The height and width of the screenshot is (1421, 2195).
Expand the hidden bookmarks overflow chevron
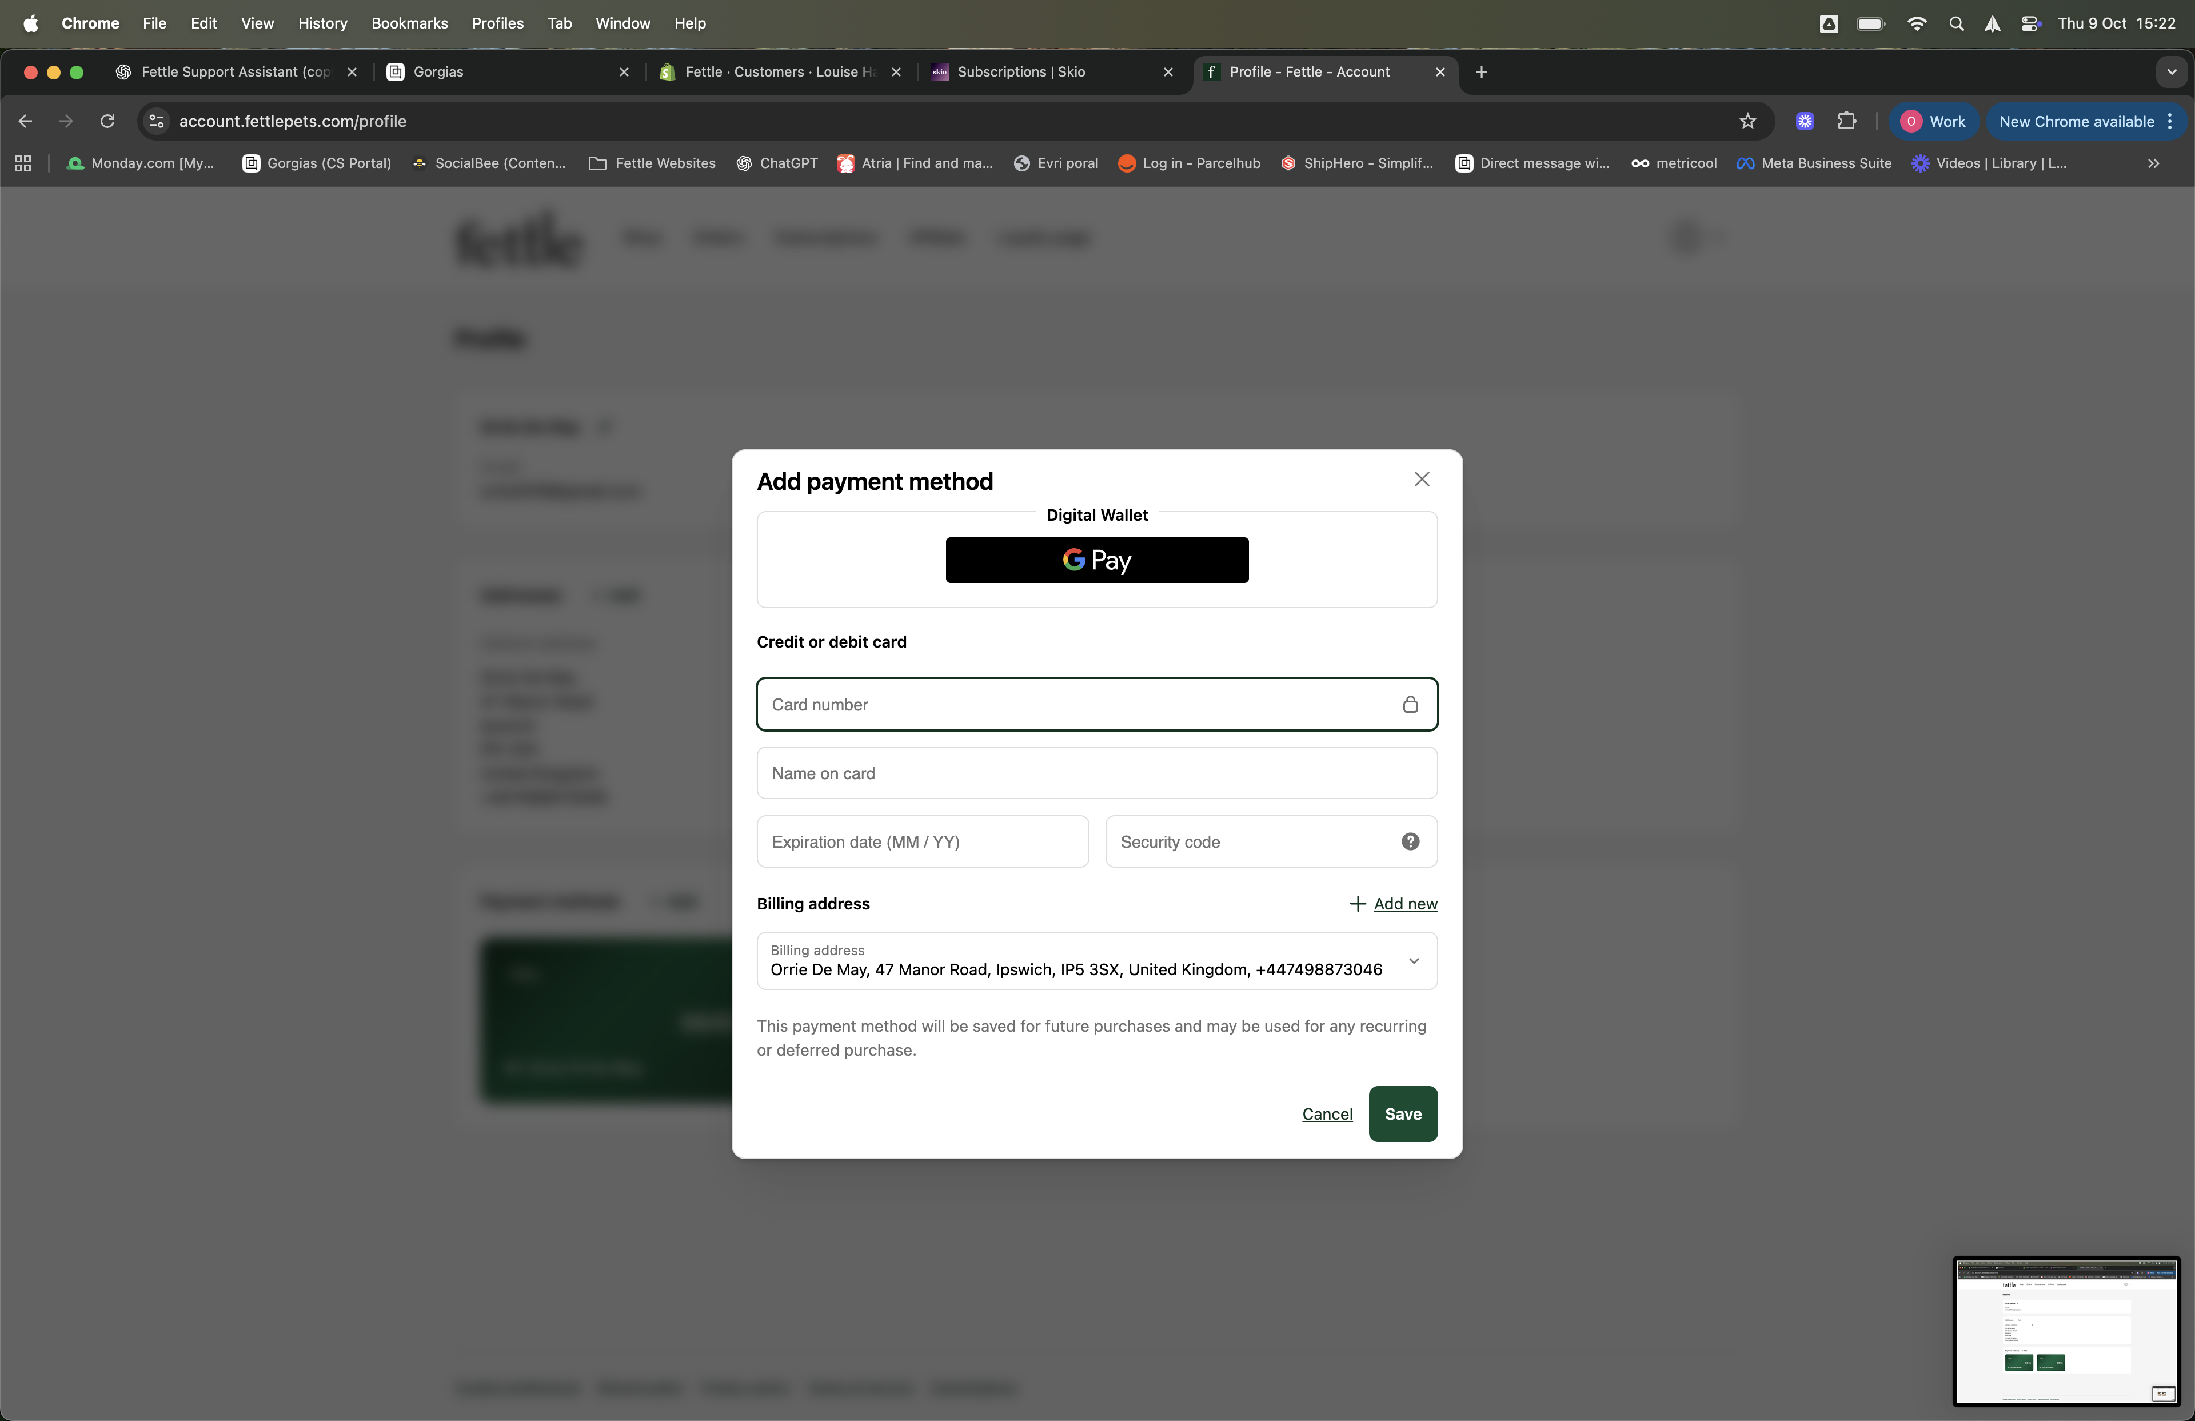[x=2153, y=163]
